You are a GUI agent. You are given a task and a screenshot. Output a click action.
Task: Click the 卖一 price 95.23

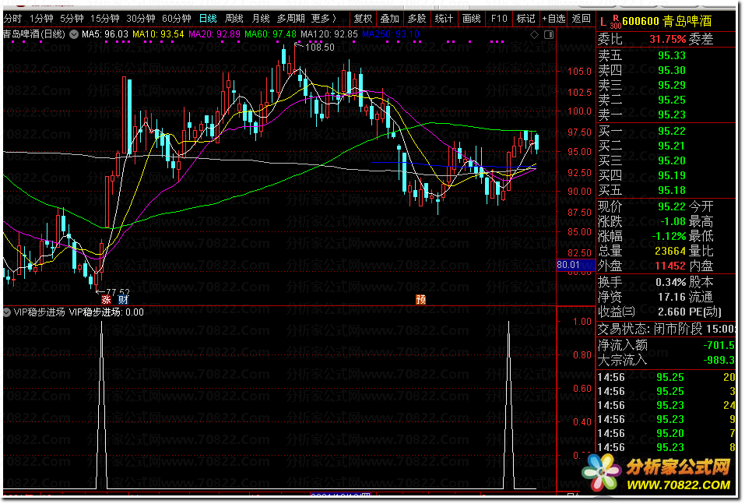click(x=672, y=115)
